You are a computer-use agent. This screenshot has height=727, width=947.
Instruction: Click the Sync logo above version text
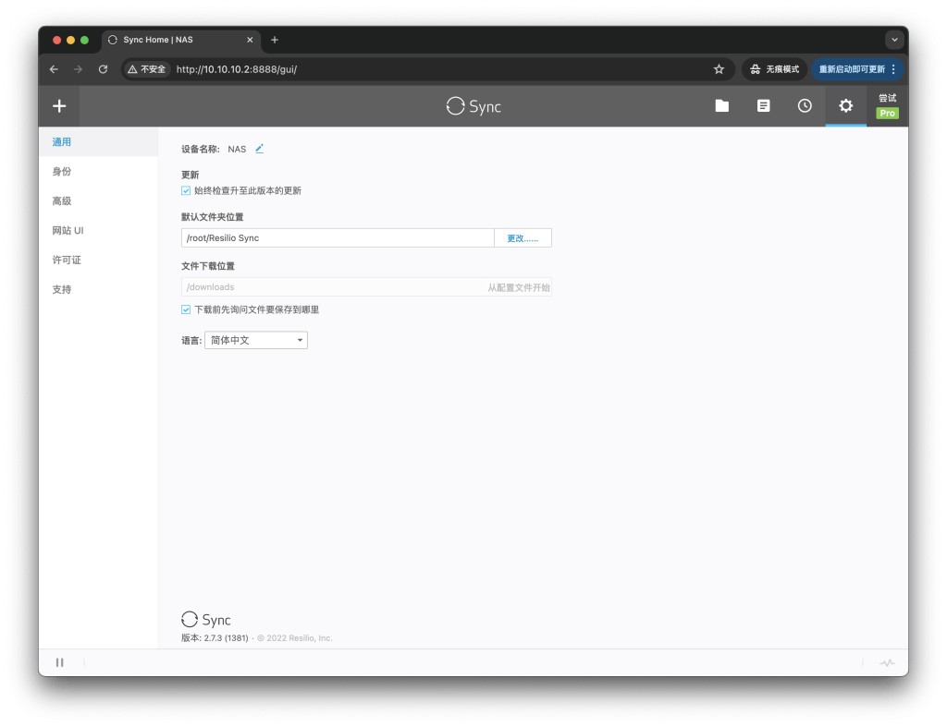[x=206, y=620]
